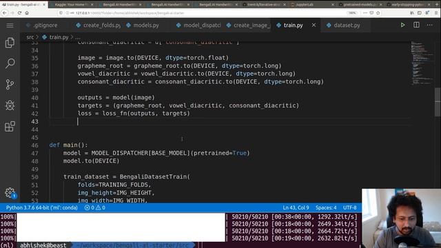
Task: Click the terminal prompt abhishek@beast
Action: coord(43,245)
